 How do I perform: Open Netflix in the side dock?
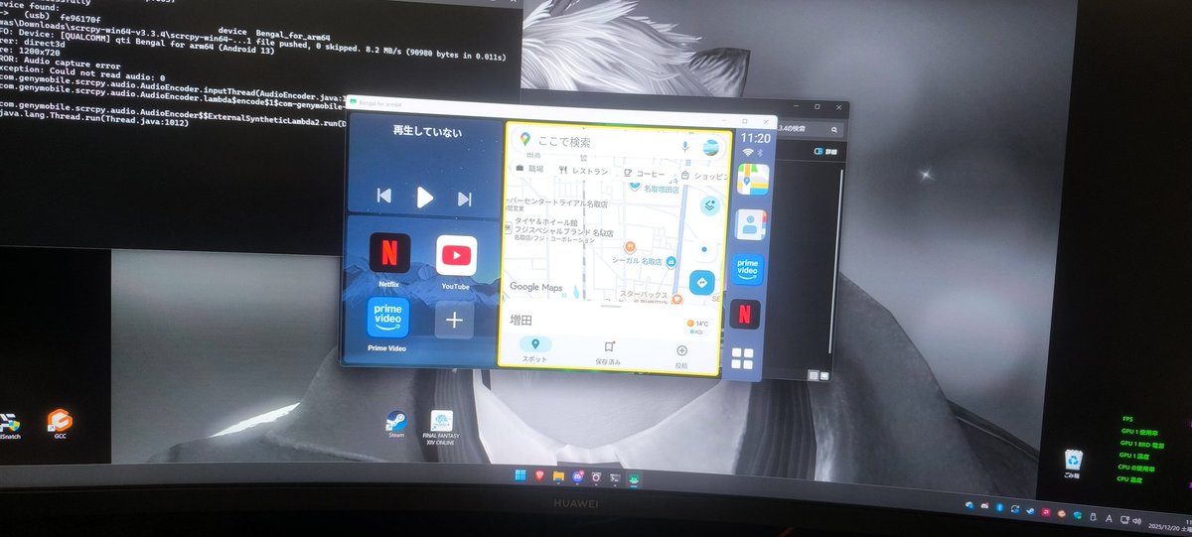[745, 314]
